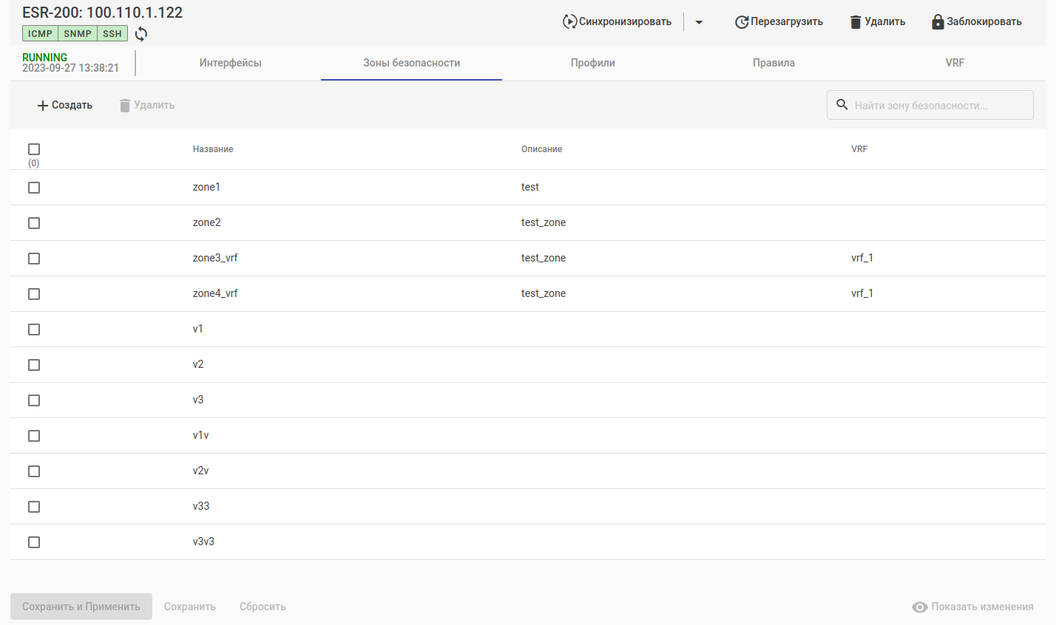The height and width of the screenshot is (625, 1056).
Task: Open the Интерфейсы tab
Action: point(230,63)
